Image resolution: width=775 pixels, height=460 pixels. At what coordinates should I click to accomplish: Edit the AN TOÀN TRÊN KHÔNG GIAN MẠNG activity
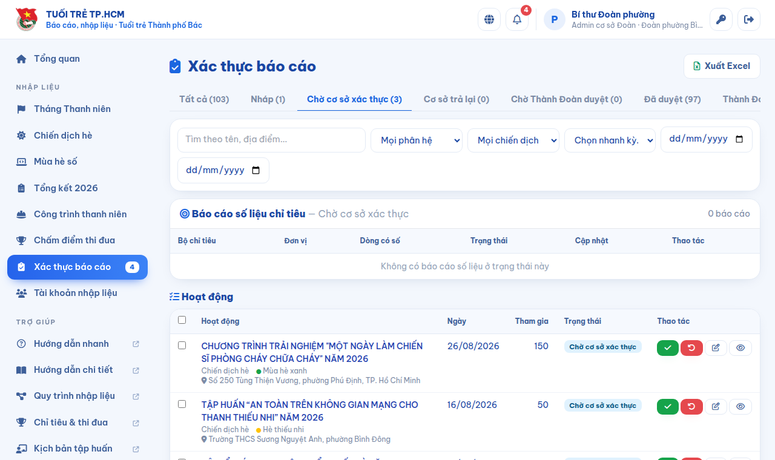(x=716, y=406)
